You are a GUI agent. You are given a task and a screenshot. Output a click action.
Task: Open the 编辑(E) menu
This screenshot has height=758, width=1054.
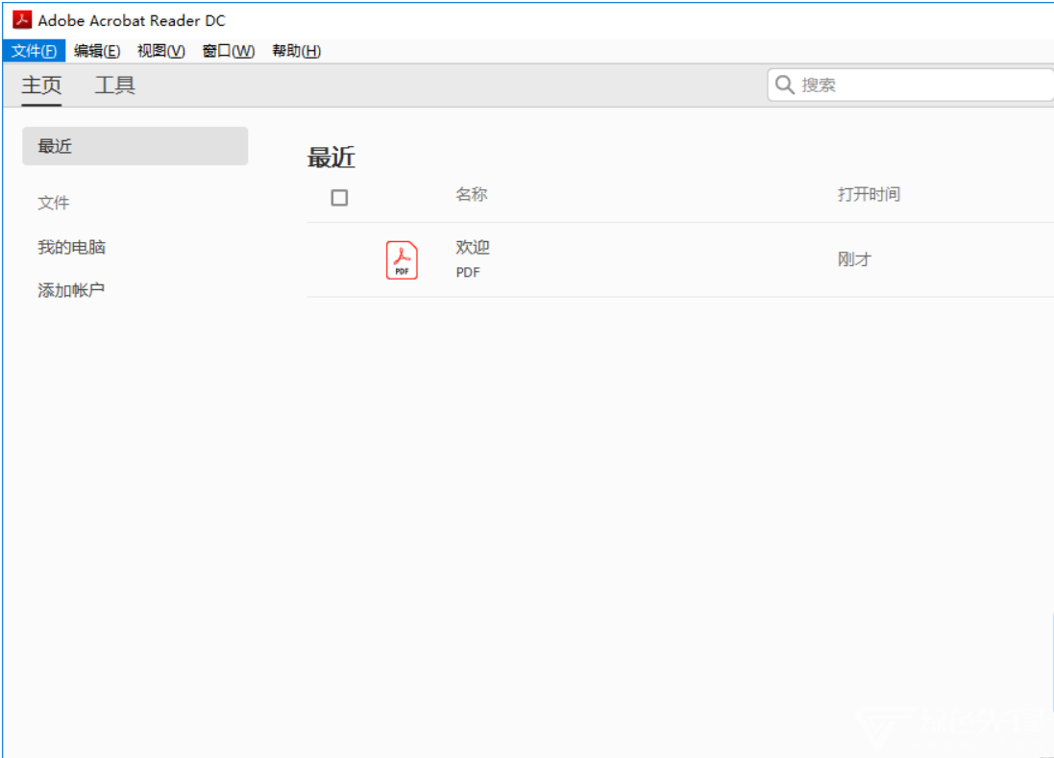coord(97,51)
